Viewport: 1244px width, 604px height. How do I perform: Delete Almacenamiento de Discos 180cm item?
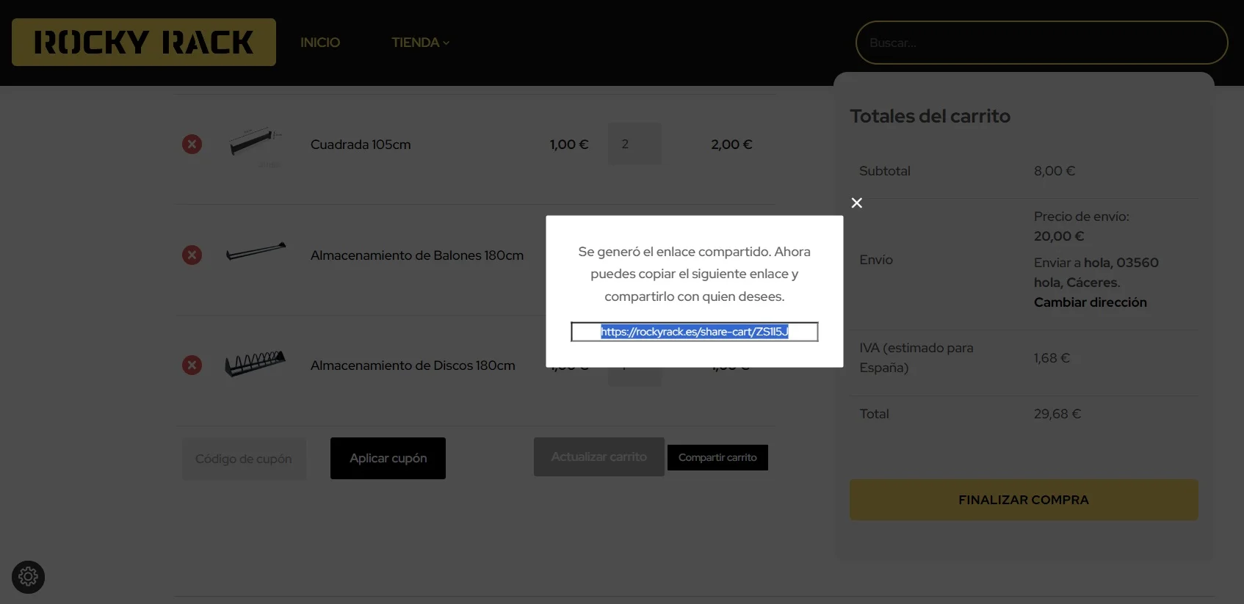tap(192, 365)
